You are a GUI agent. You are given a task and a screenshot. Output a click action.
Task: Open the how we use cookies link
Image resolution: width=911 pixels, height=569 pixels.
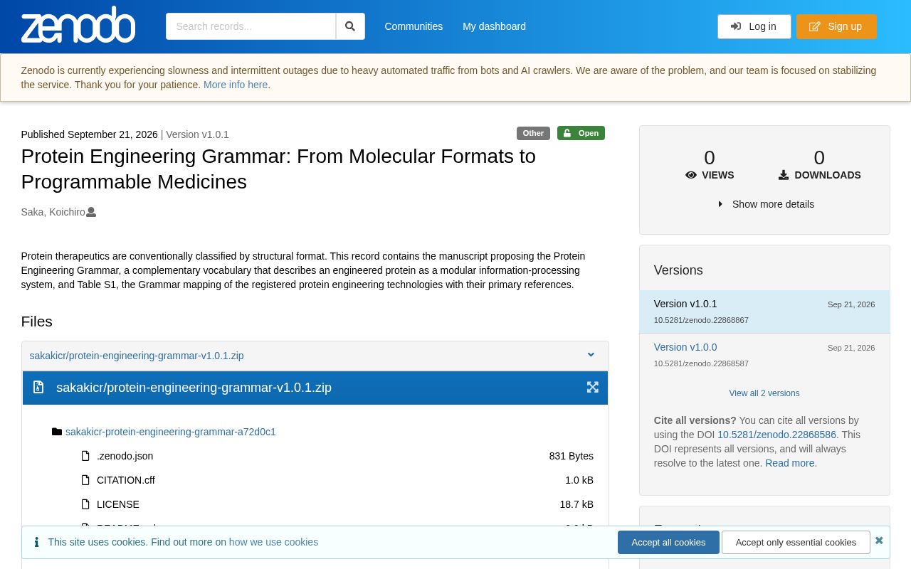pyautogui.click(x=273, y=542)
